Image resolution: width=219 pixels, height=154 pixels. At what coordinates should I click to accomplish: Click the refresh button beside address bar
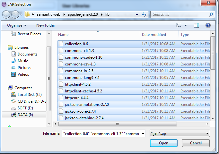tap(144, 14)
